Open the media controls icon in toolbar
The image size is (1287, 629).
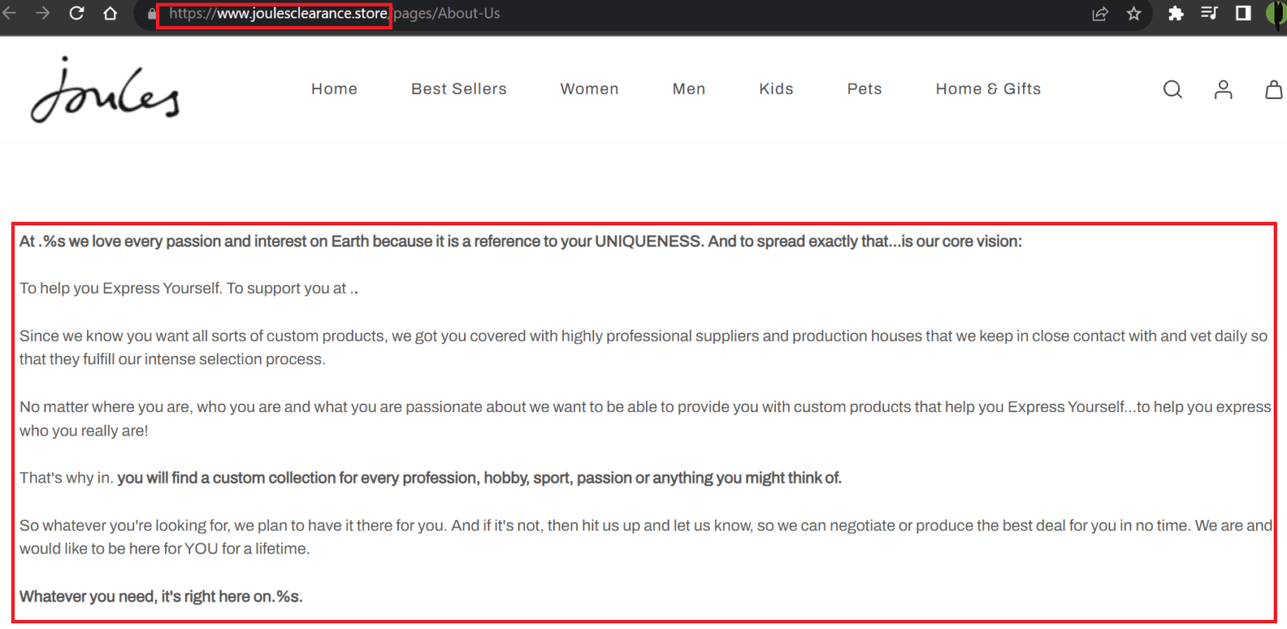pyautogui.click(x=1209, y=13)
